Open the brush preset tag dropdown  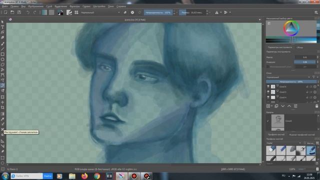point(284,143)
